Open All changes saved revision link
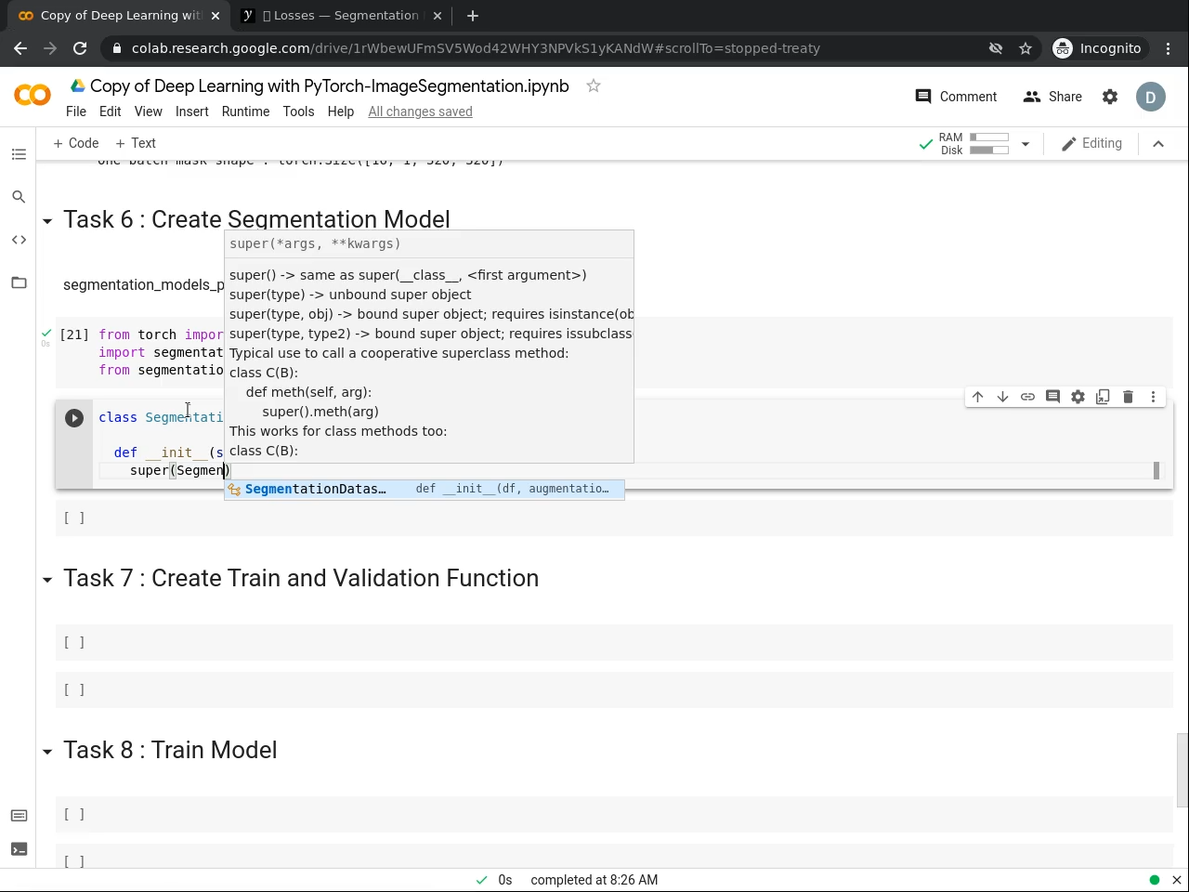Image resolution: width=1189 pixels, height=892 pixels. 420,111
